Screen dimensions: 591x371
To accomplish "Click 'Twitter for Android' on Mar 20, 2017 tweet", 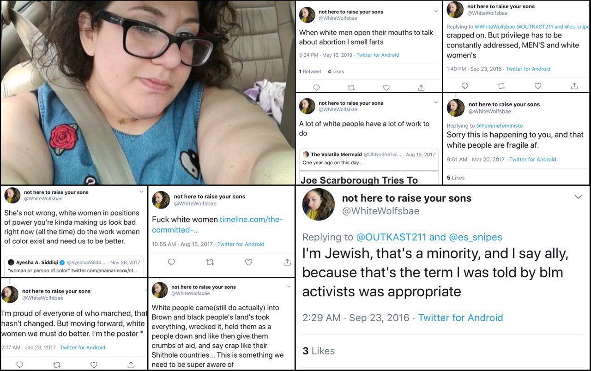I will [x=532, y=159].
